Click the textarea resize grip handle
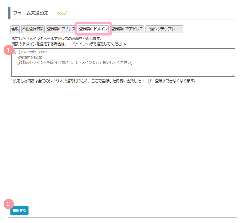 tap(233, 75)
